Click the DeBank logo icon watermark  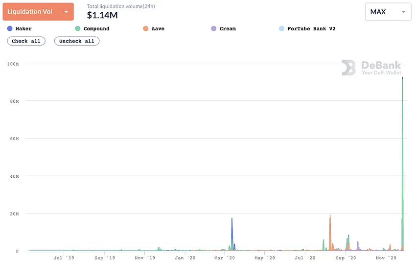pos(348,68)
